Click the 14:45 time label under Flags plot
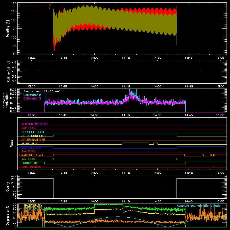The width and height of the screenshot is (230, 230). (x=189, y=173)
